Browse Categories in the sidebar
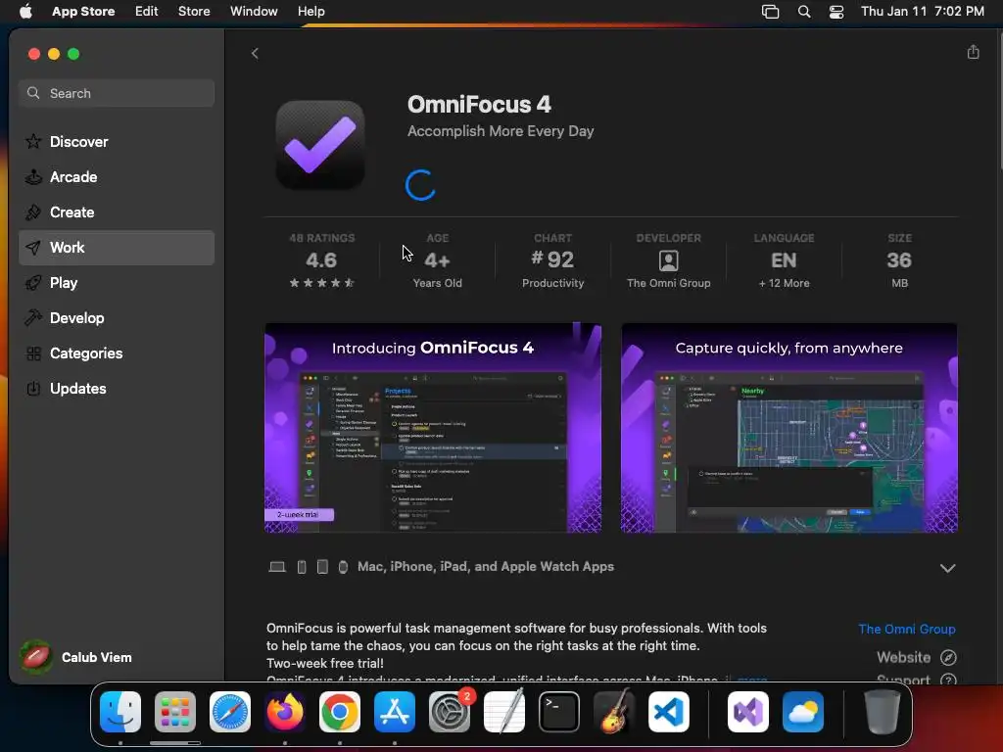Image resolution: width=1003 pixels, height=752 pixels. [x=117, y=352]
